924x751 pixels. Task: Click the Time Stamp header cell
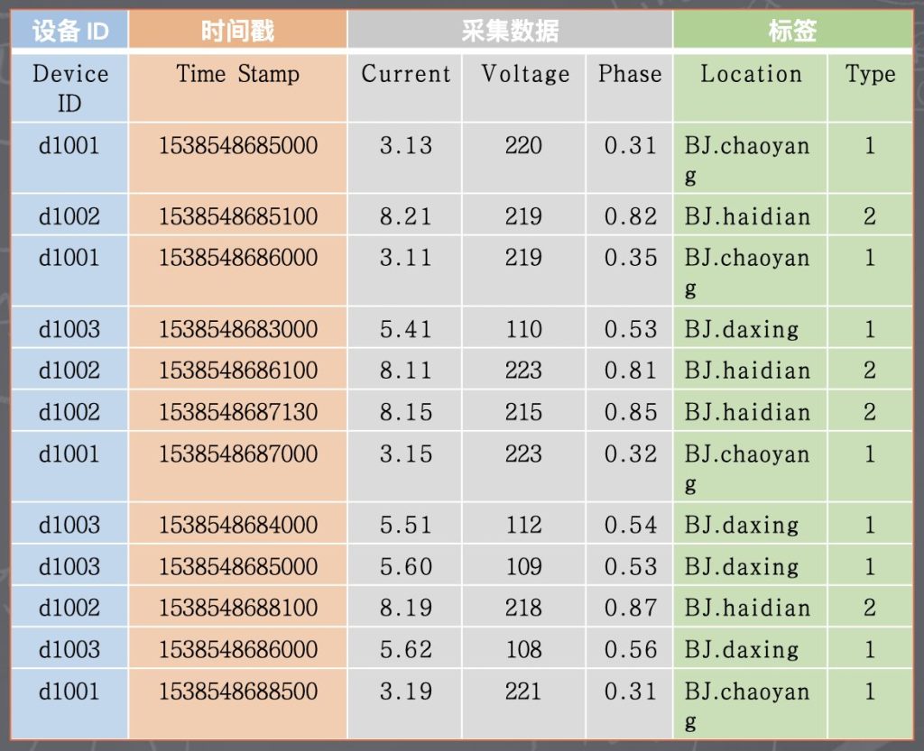coord(238,75)
